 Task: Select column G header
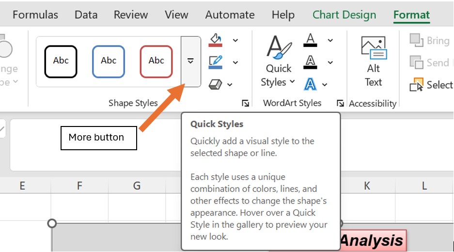click(x=137, y=186)
